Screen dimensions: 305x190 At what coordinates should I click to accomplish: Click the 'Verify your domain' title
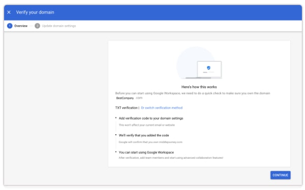pyautogui.click(x=35, y=12)
